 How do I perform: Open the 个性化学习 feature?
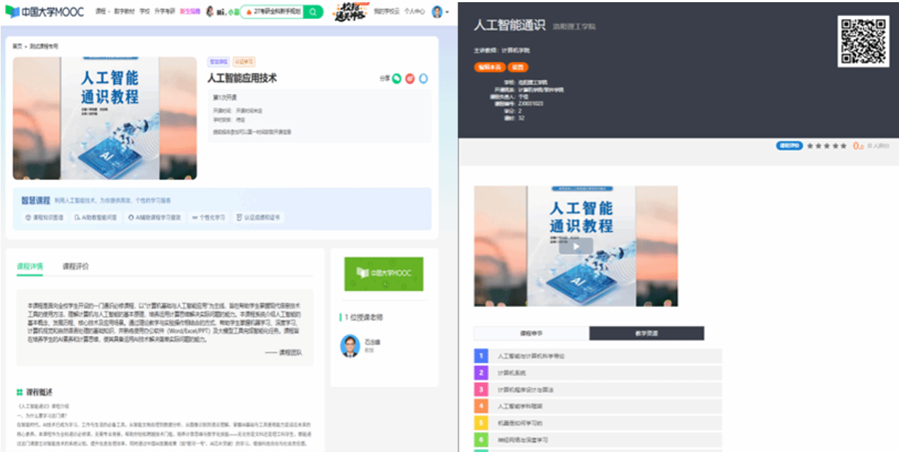(x=208, y=217)
